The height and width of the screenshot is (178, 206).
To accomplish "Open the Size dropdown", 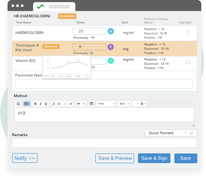I will coord(124,104).
